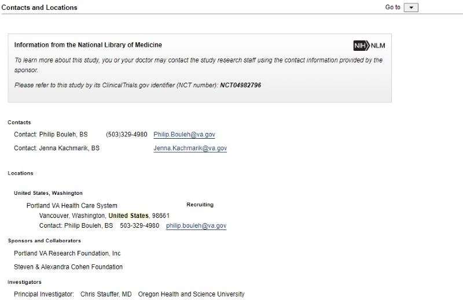Click the Contacts section heading
Viewport: 463px width, 300px height.
tap(19, 123)
